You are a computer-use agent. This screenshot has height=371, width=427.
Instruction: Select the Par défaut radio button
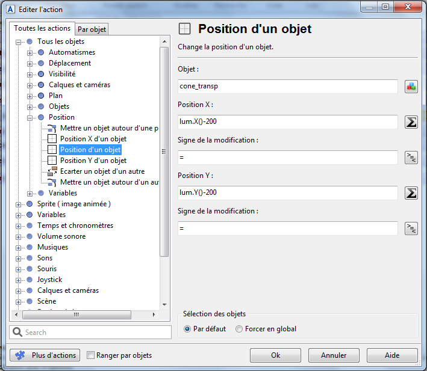[x=187, y=329]
